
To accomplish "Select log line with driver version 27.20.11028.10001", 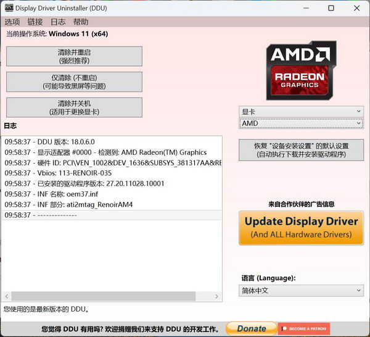I will click(x=112, y=183).
